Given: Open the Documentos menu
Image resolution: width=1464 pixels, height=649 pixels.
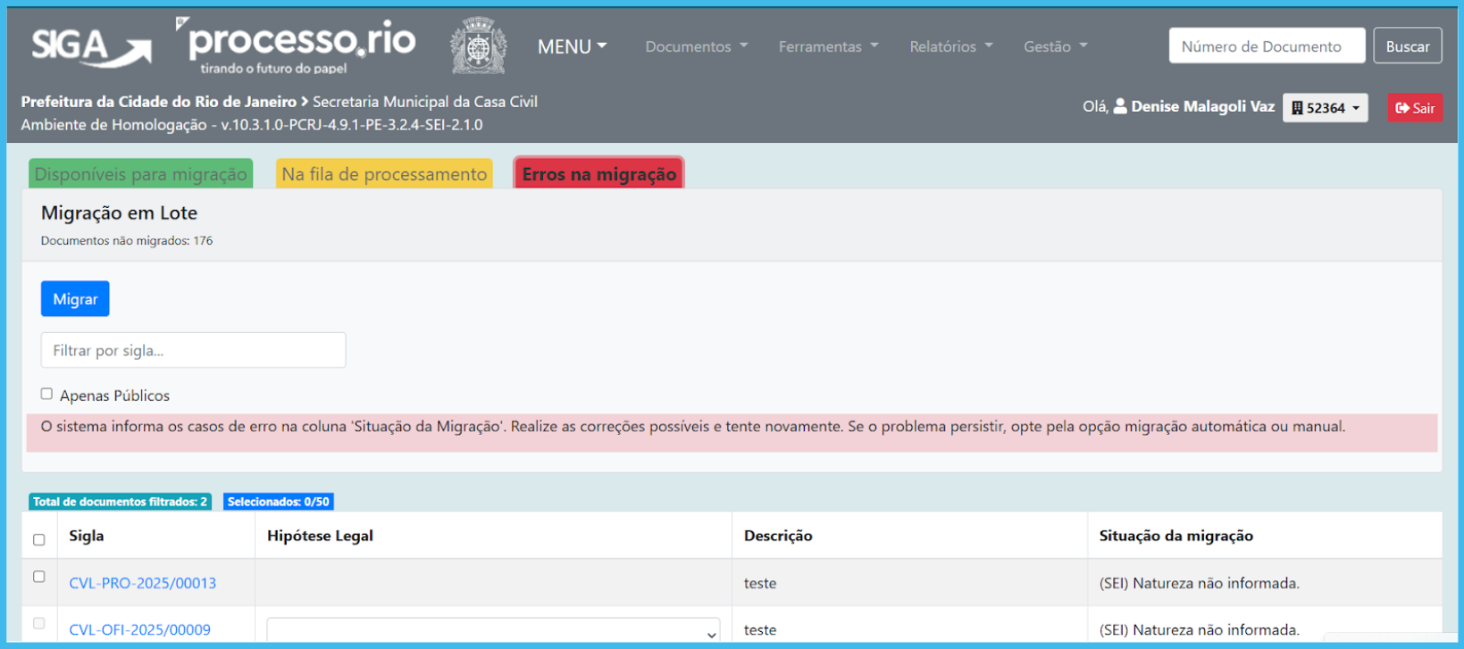Looking at the screenshot, I should coord(696,46).
